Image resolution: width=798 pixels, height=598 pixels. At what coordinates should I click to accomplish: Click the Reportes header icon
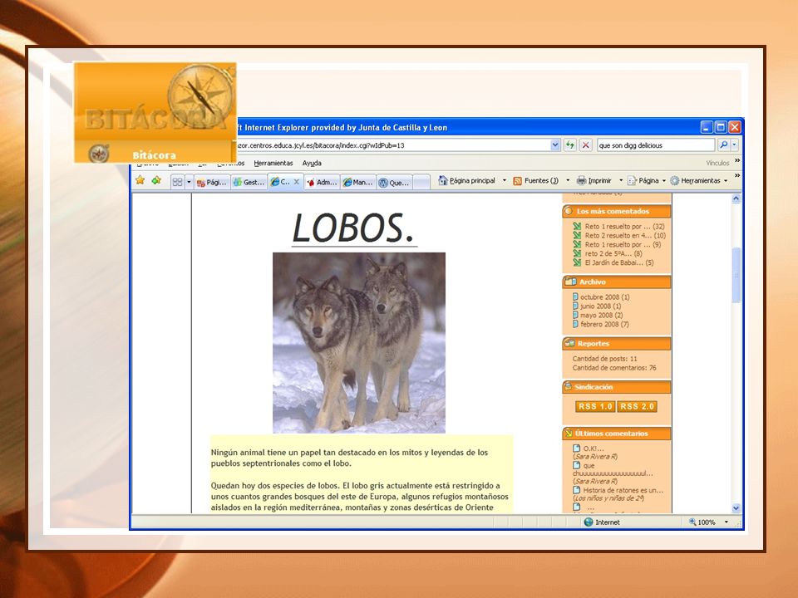(x=569, y=343)
